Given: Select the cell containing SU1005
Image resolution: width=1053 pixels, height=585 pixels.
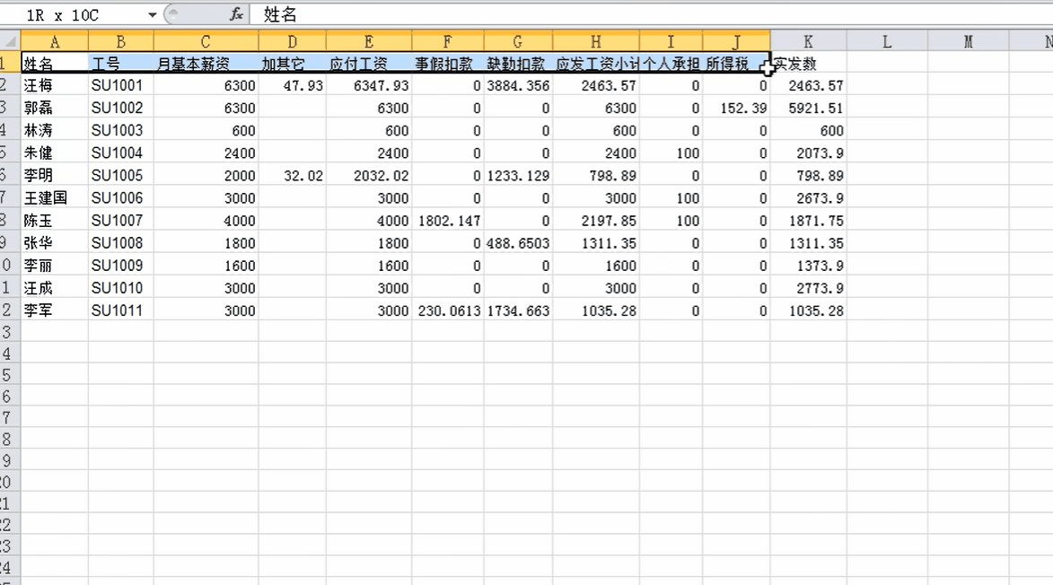Looking at the screenshot, I should click(120, 176).
